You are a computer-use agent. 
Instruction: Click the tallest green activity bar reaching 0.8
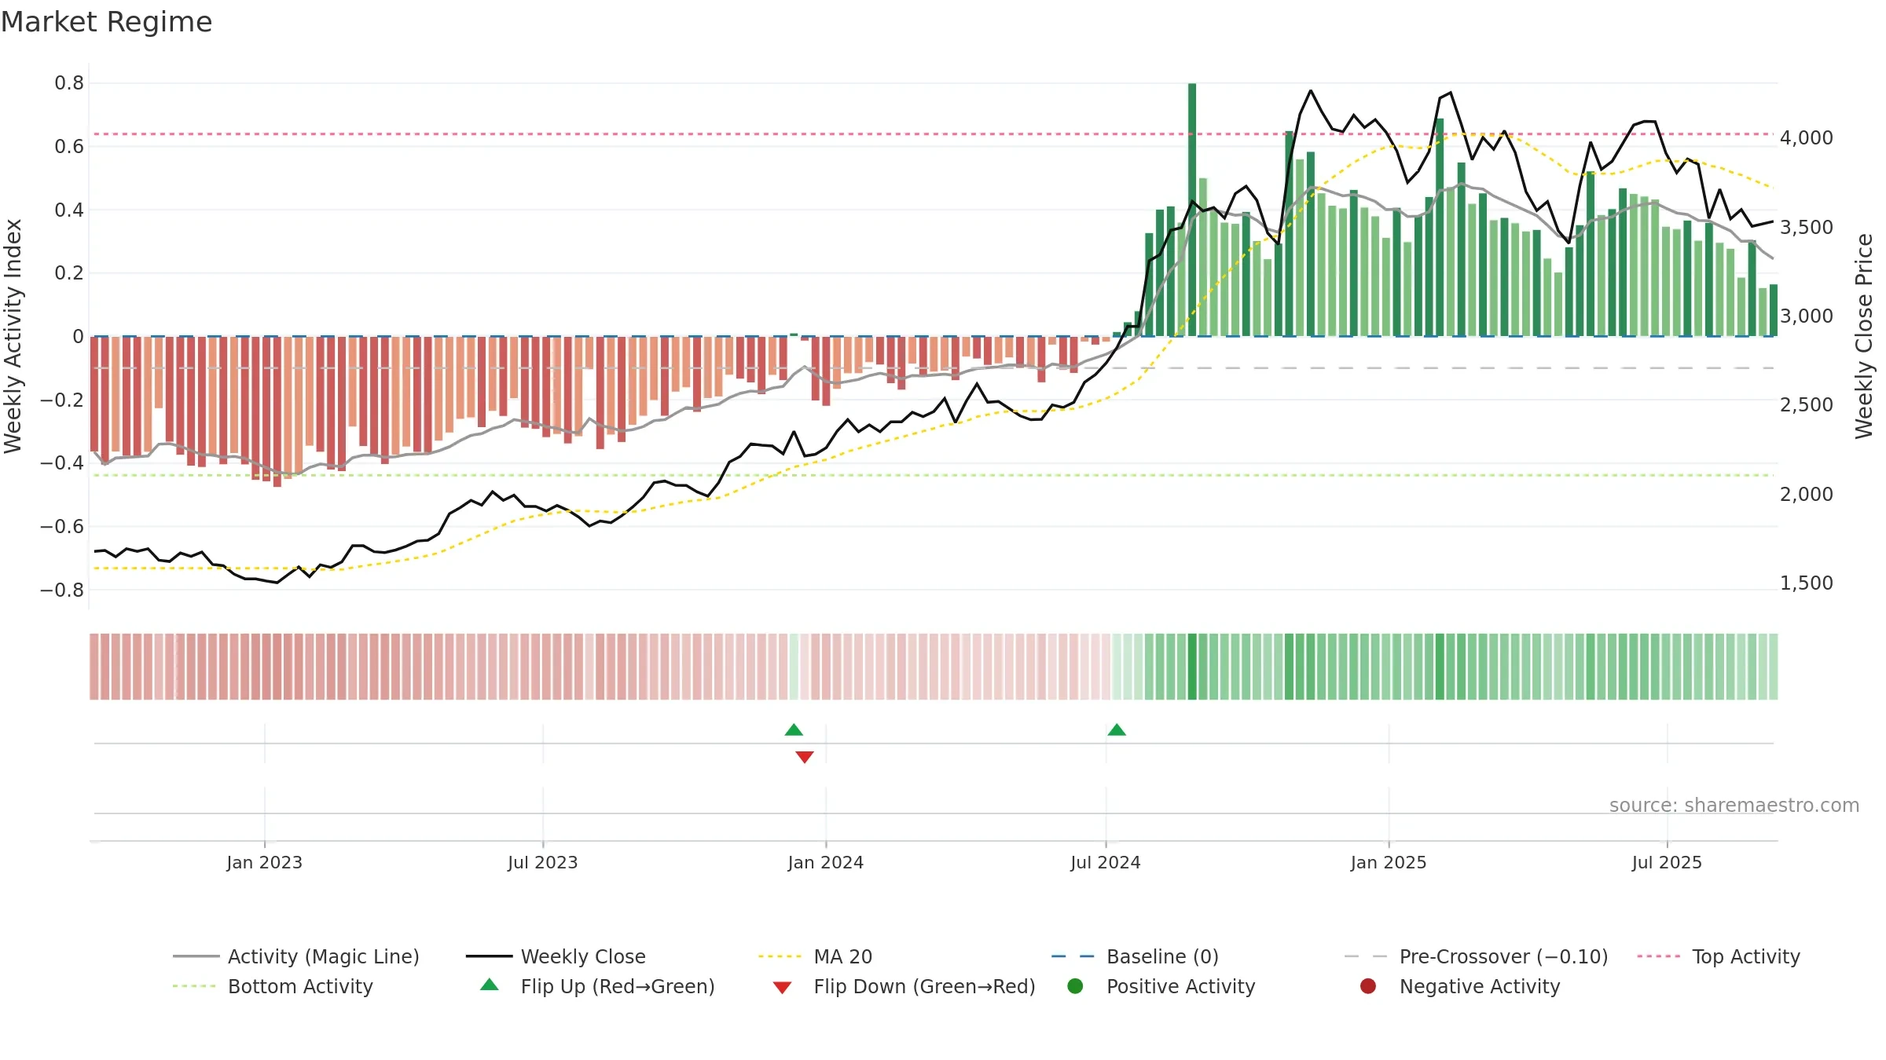point(1192,210)
